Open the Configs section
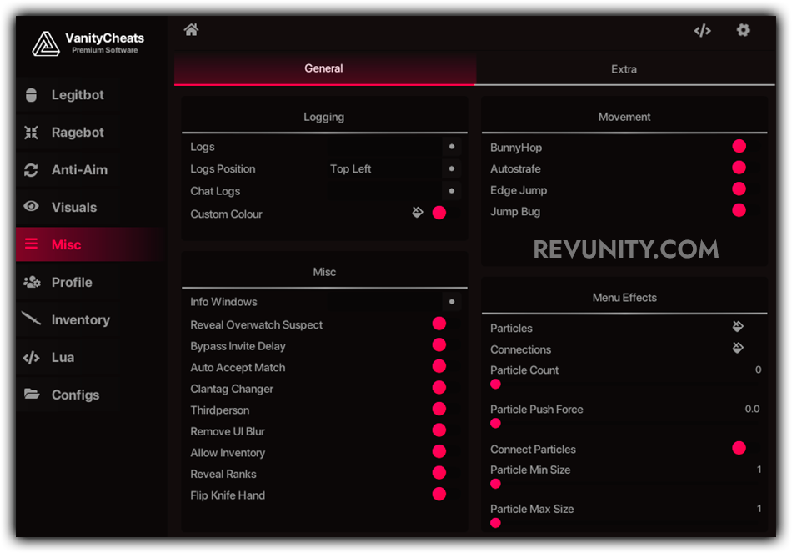Image resolution: width=792 pixels, height=553 pixels. (x=74, y=395)
